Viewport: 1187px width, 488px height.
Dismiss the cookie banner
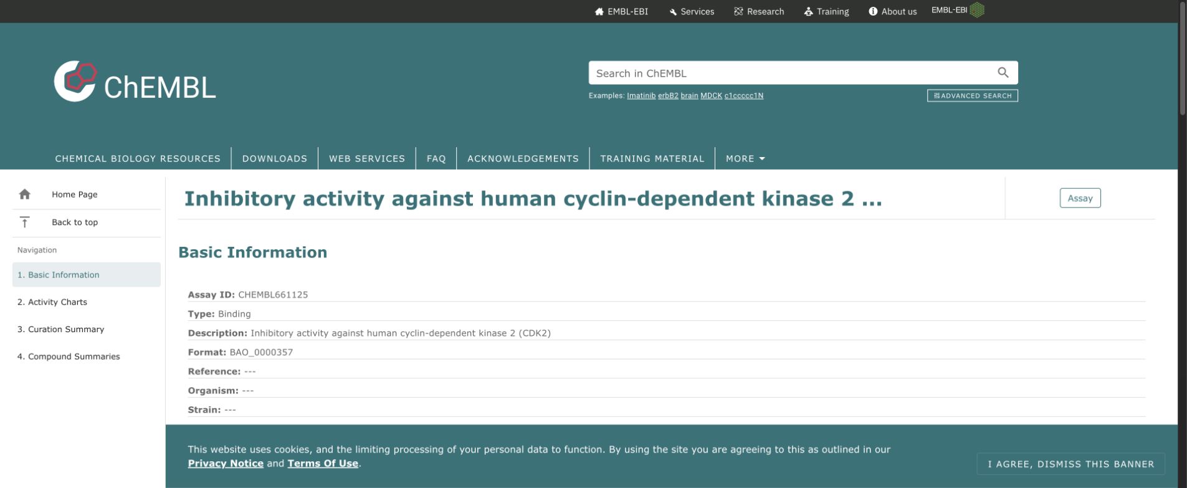(x=1070, y=464)
